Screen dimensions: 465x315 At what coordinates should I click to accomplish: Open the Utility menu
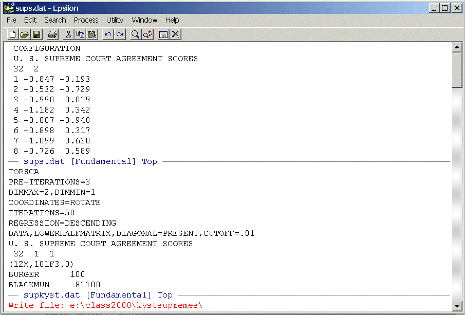pos(115,20)
